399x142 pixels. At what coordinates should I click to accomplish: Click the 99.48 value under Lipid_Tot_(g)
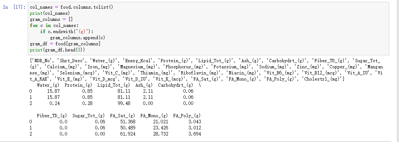coord(124,104)
